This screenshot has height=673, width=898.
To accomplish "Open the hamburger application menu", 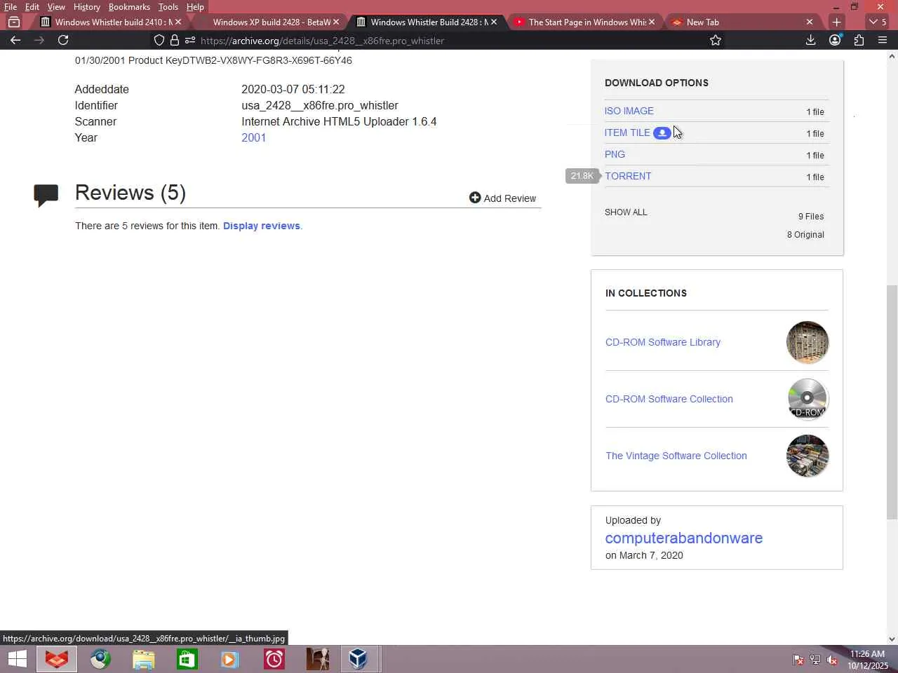I will [x=883, y=41].
